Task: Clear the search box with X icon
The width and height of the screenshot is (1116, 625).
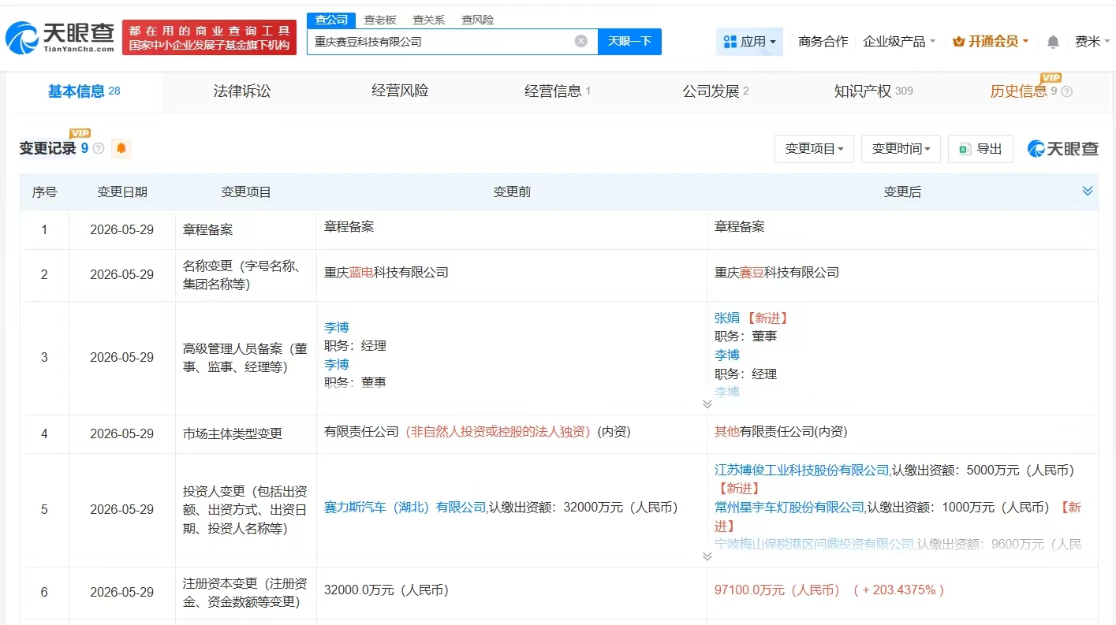Action: (581, 41)
